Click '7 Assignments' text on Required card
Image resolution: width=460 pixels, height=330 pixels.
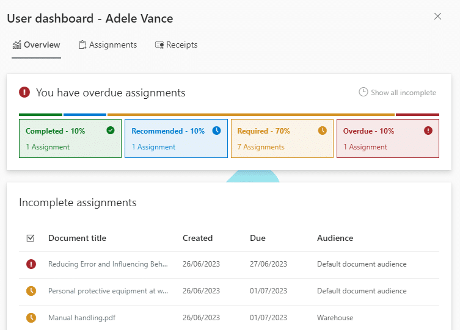point(261,146)
